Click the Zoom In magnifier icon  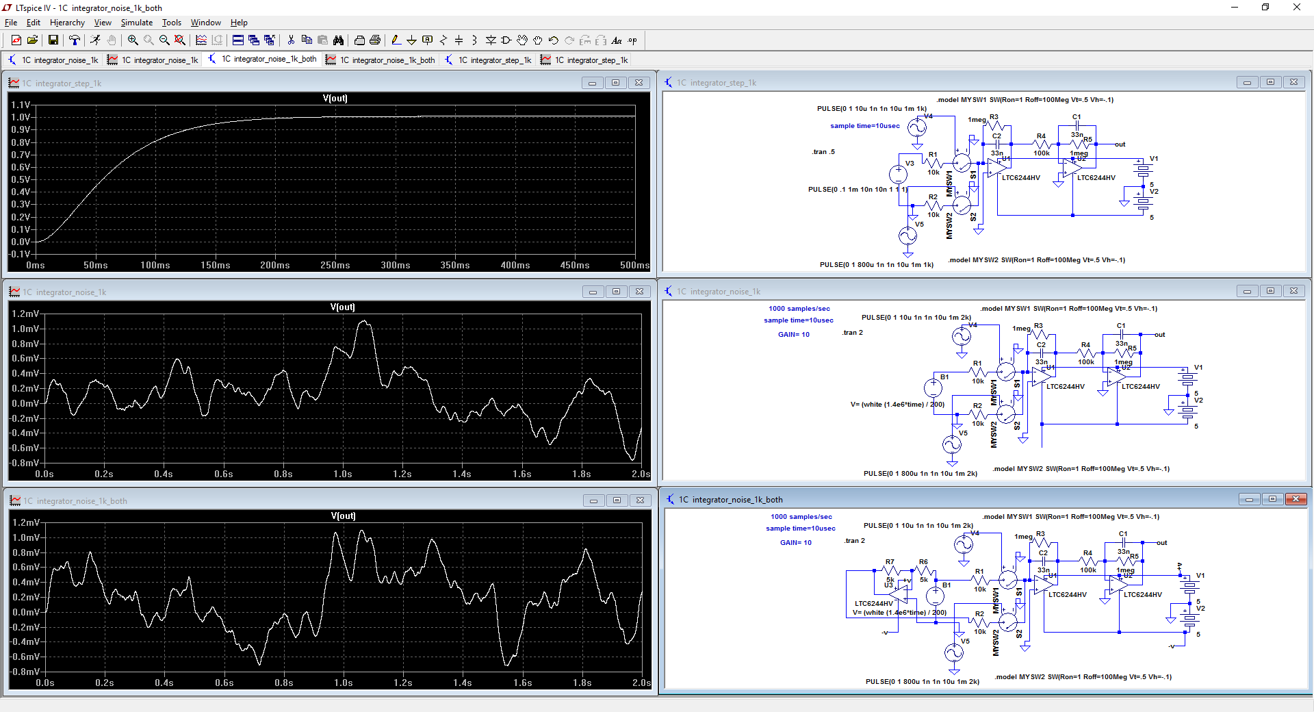[x=133, y=40]
